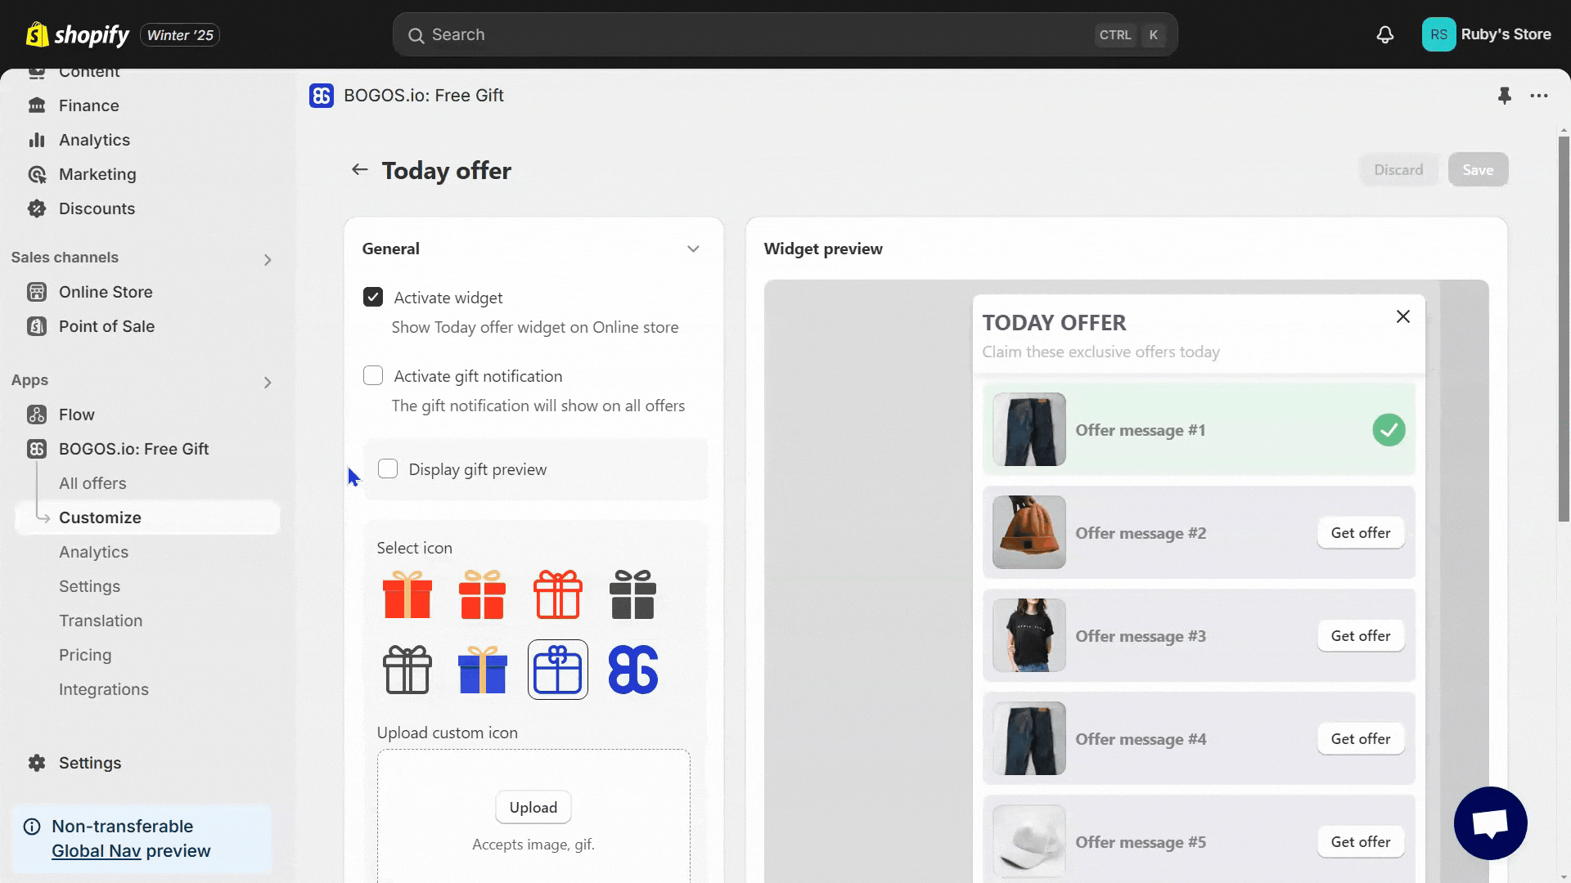The image size is (1571, 883).
Task: Enable Display gift preview checkbox
Action: click(x=387, y=468)
